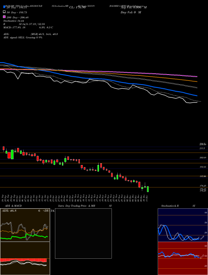The width and height of the screenshot is (208, 275).
Task: Select the '200 Day - 206.48' label
Action: coord(18,17)
